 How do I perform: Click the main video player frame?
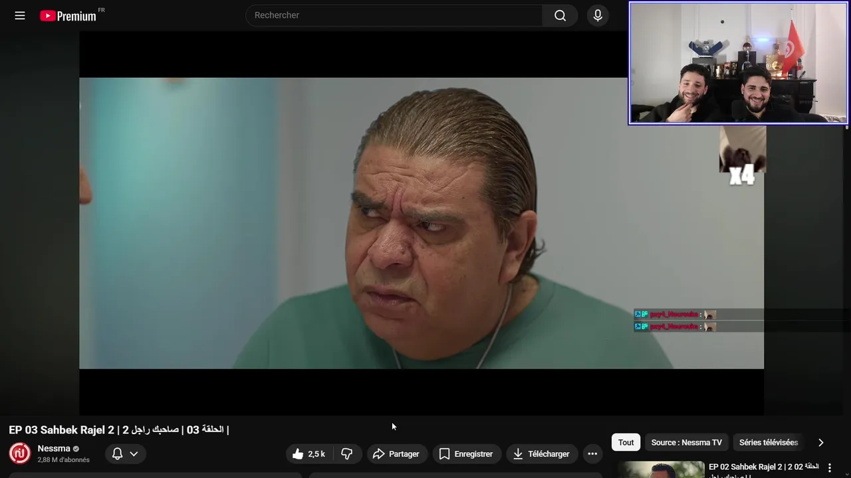422,223
